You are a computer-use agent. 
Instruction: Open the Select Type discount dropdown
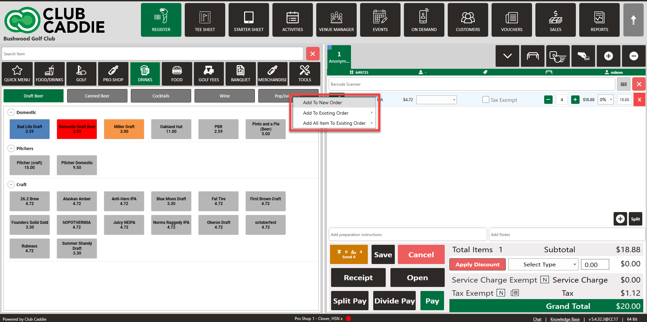pyautogui.click(x=543, y=264)
